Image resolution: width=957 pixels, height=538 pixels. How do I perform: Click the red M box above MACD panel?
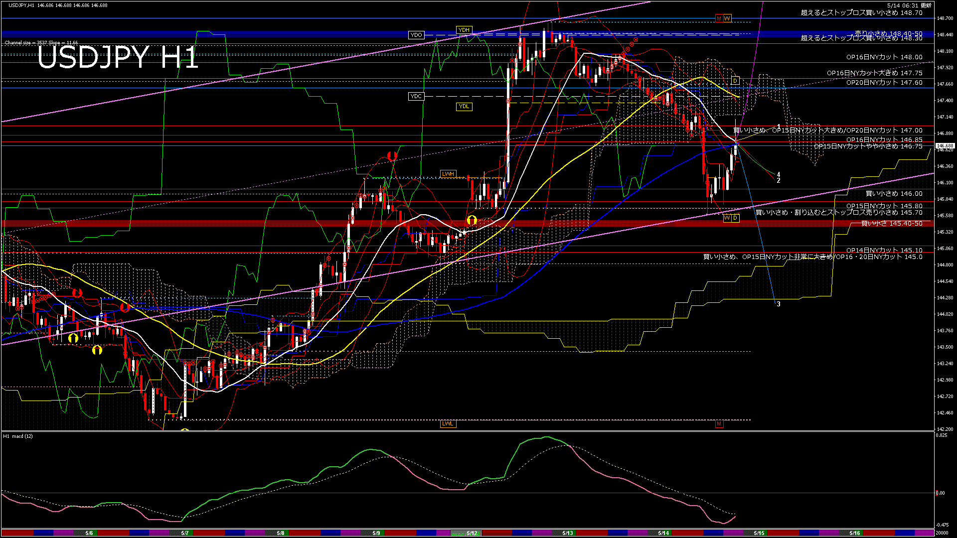coord(719,424)
